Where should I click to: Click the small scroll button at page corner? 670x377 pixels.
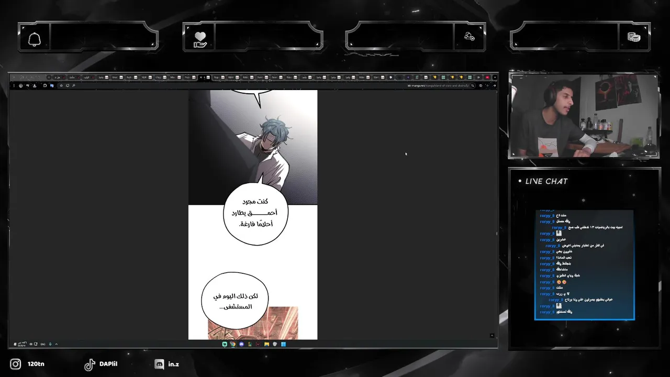click(492, 335)
